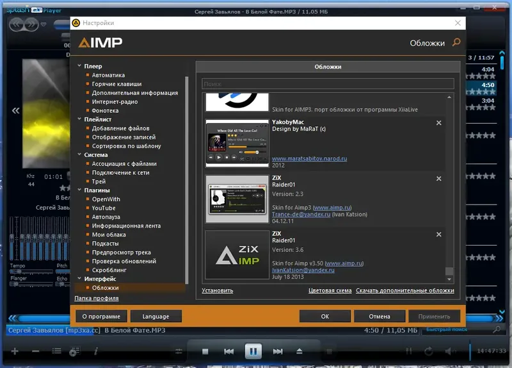Click the search magnifier icon beside Обложки header
Image resolution: width=512 pixels, height=368 pixels.
(456, 42)
